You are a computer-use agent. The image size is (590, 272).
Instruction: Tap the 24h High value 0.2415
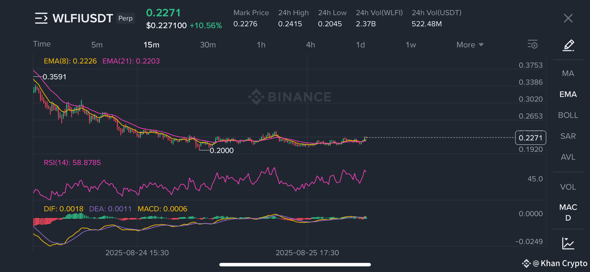290,24
